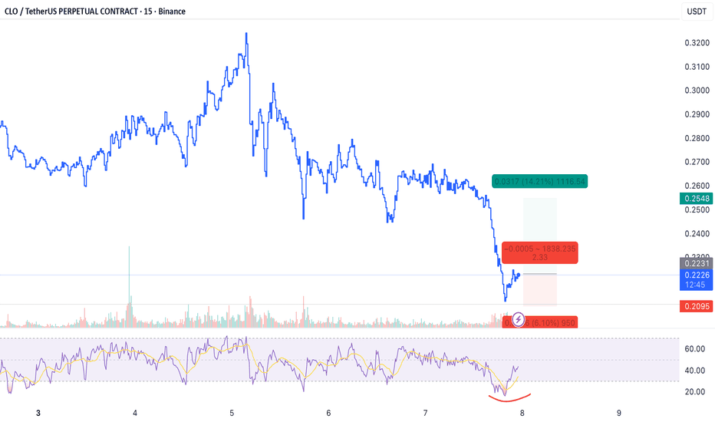The height and width of the screenshot is (422, 715).
Task: Click the gray 0.2231 price tag
Action: pyautogui.click(x=697, y=263)
